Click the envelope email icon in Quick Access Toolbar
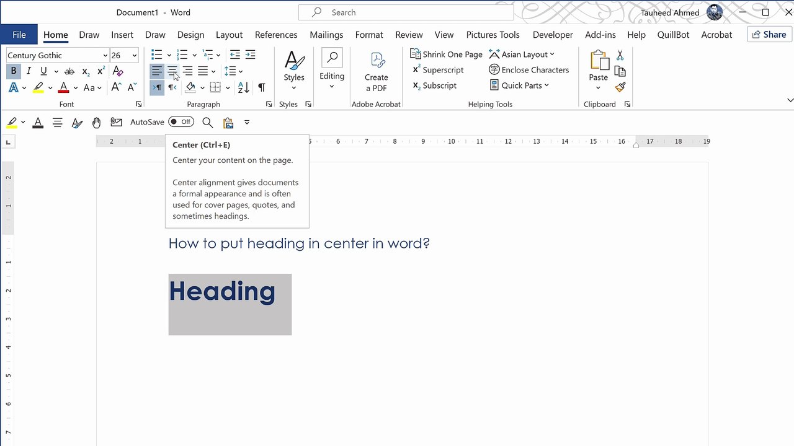This screenshot has width=794, height=446. (116, 123)
